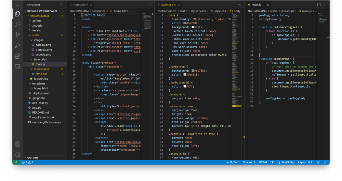
Task: Click the Accounts icon
Action: (17, 144)
